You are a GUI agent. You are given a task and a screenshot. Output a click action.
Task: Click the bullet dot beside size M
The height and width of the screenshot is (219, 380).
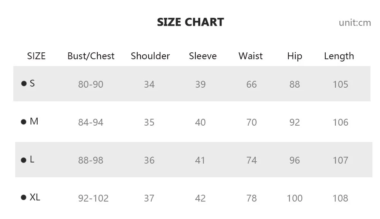click(24, 122)
